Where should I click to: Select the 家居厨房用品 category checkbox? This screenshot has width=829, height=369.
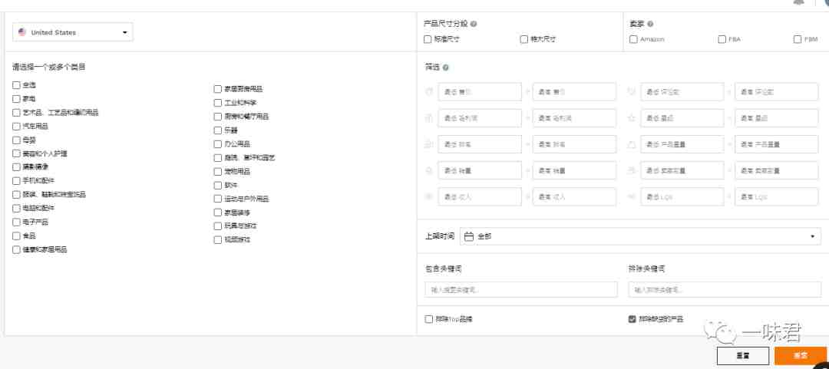(x=218, y=89)
